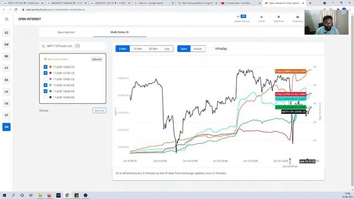
Task: Open Task View on taskbar
Action: click(x=31, y=195)
